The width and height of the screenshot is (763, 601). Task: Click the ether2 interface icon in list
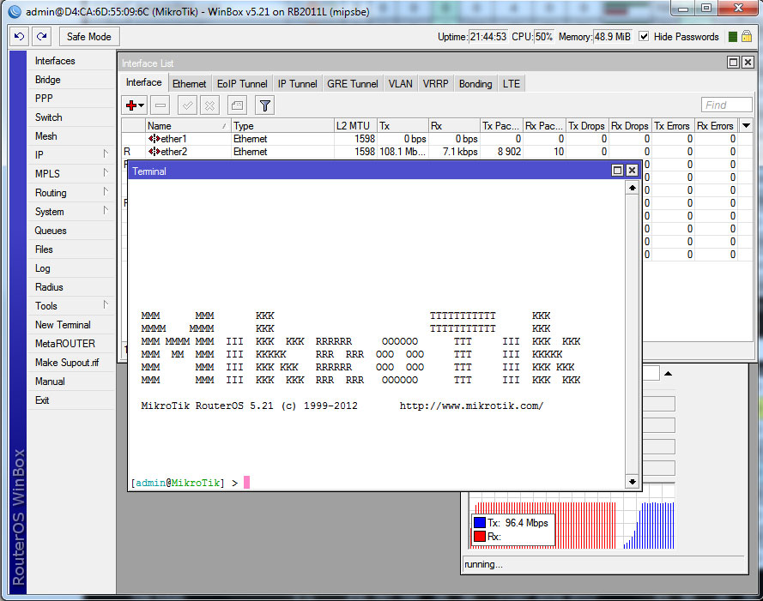(154, 152)
